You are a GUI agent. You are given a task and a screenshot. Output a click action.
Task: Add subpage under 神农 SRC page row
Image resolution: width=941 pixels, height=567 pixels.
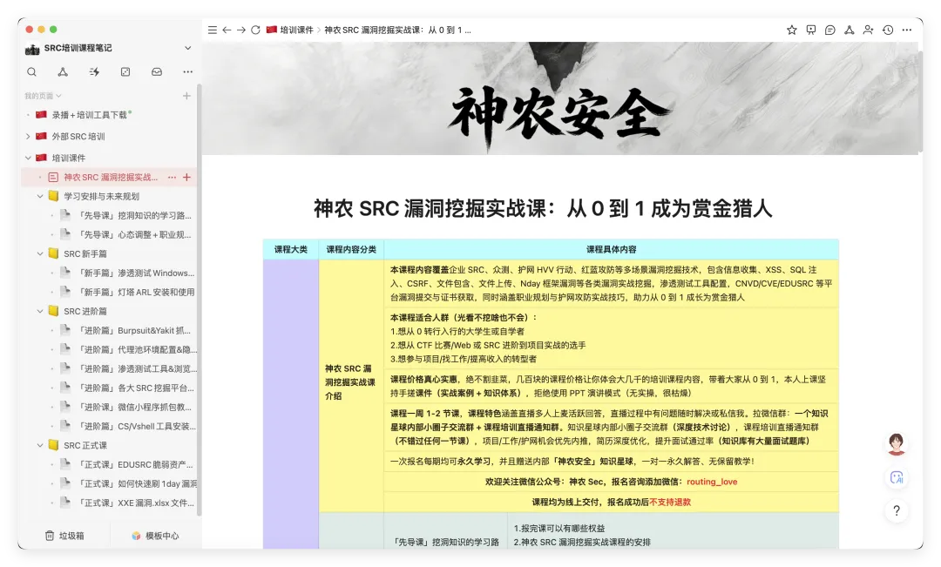coord(186,178)
